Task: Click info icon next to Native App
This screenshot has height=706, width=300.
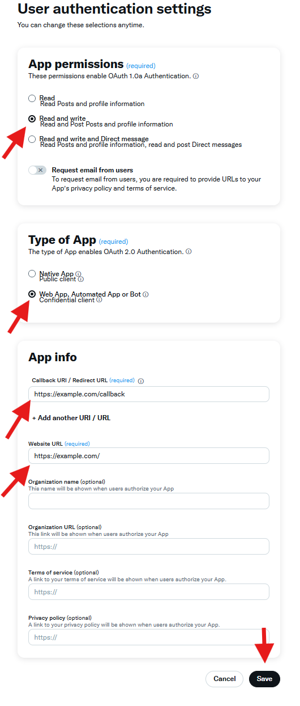Action: click(x=78, y=274)
